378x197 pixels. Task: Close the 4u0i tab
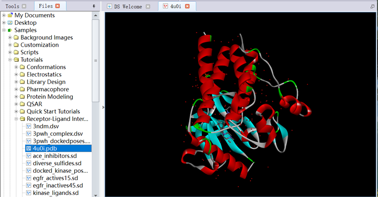coord(187,6)
